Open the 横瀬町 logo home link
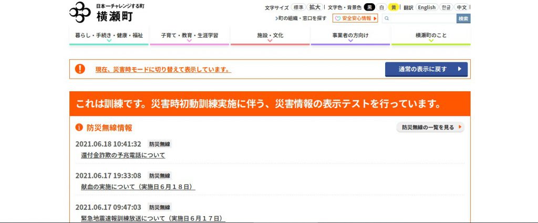Viewport: 538px width, 223px height. (x=107, y=13)
